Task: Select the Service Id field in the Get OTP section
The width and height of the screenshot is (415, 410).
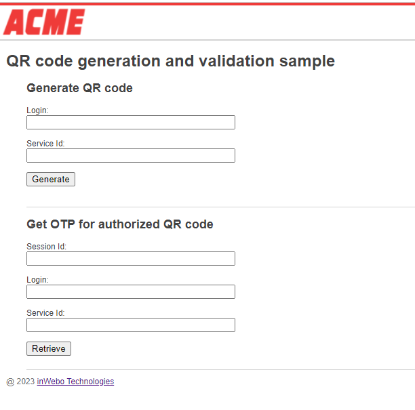Action: pyautogui.click(x=131, y=325)
